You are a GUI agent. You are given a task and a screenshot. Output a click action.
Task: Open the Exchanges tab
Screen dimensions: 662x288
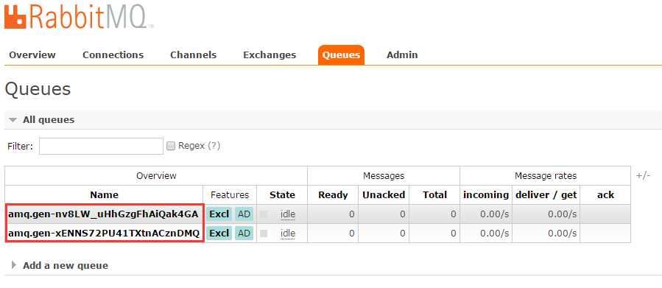click(270, 55)
